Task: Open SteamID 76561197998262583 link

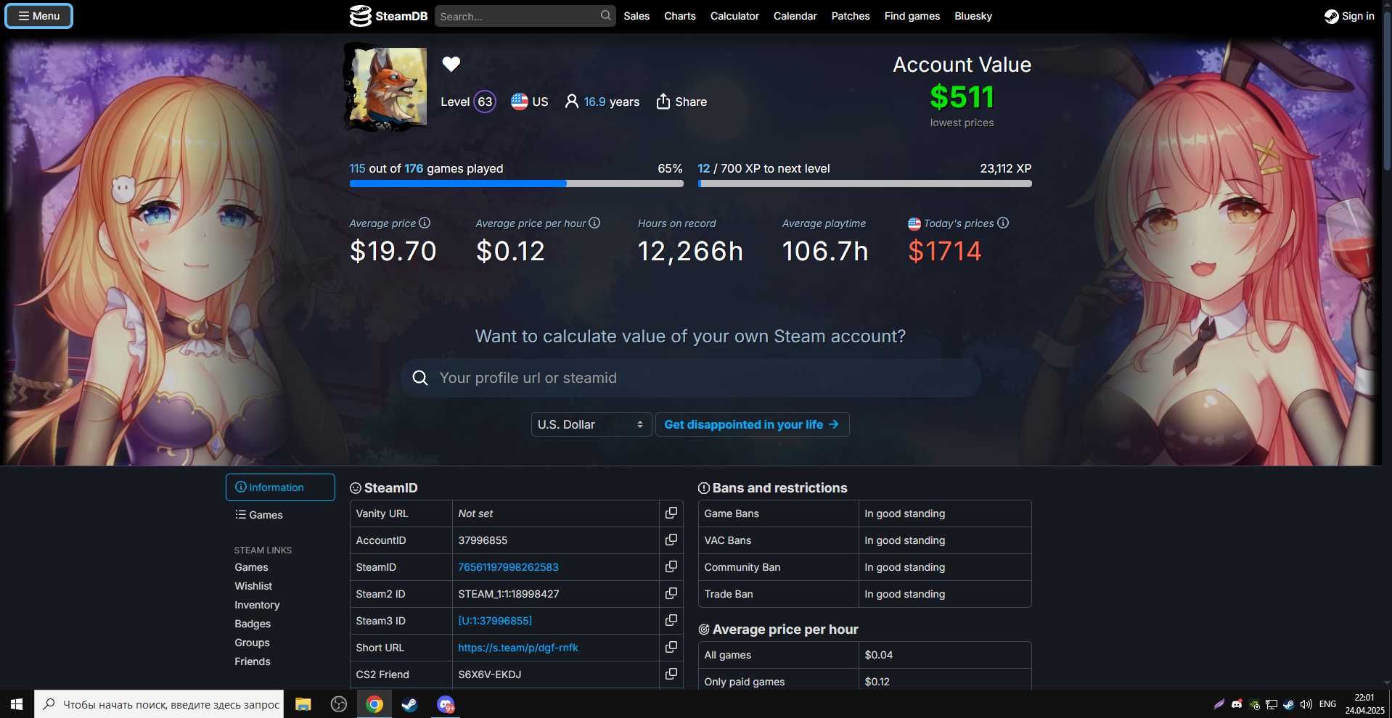Action: (508, 567)
